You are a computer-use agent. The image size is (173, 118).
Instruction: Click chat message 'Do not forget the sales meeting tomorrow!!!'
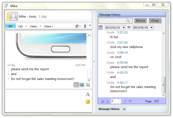pos(43,79)
